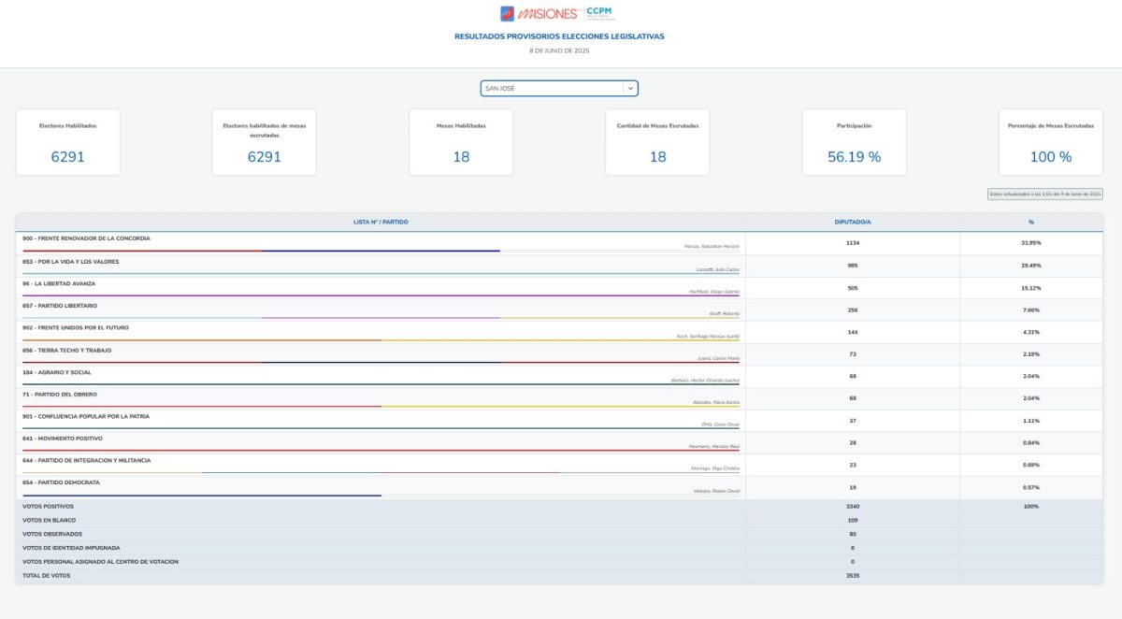This screenshot has height=619, width=1122.
Task: Click the Mesas Habilitadas stat card
Action: 461,142
